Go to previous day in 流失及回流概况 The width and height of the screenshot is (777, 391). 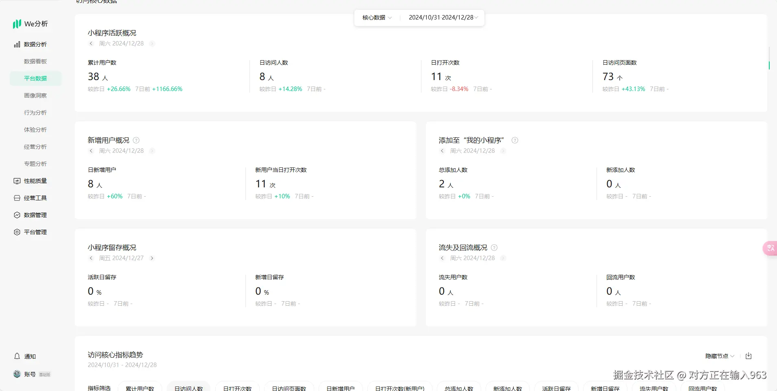[442, 258]
